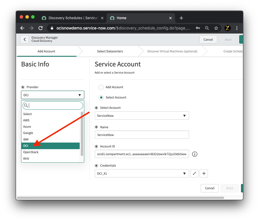Choose Google in provider list
The image size is (259, 221).
tap(51, 133)
